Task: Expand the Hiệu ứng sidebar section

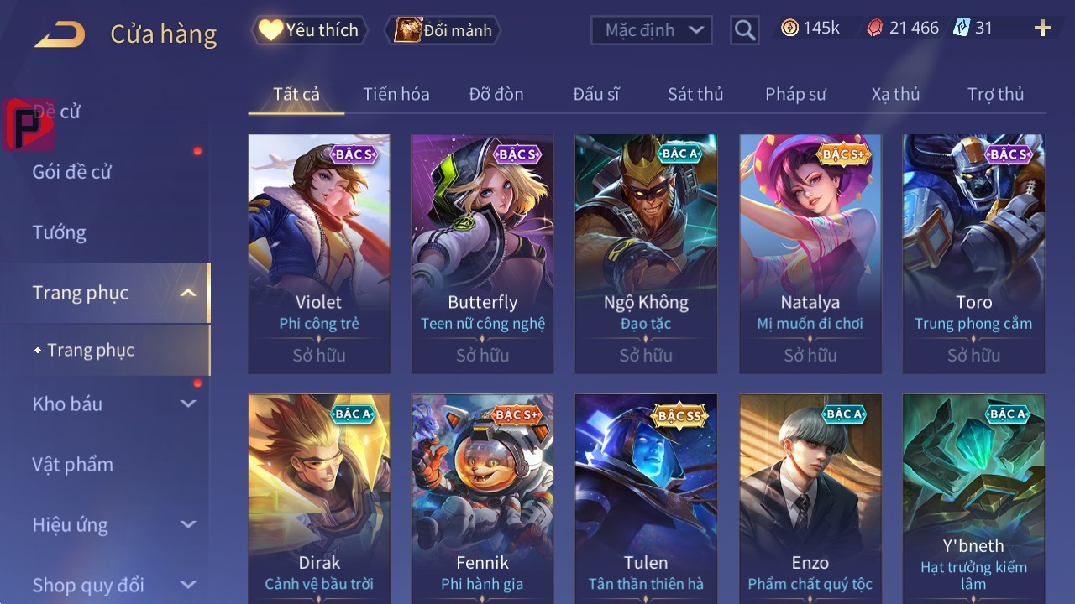Action: [188, 524]
